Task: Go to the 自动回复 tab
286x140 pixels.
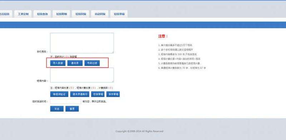Action: [x=100, y=14]
